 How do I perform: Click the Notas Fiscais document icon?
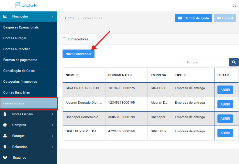(5, 114)
